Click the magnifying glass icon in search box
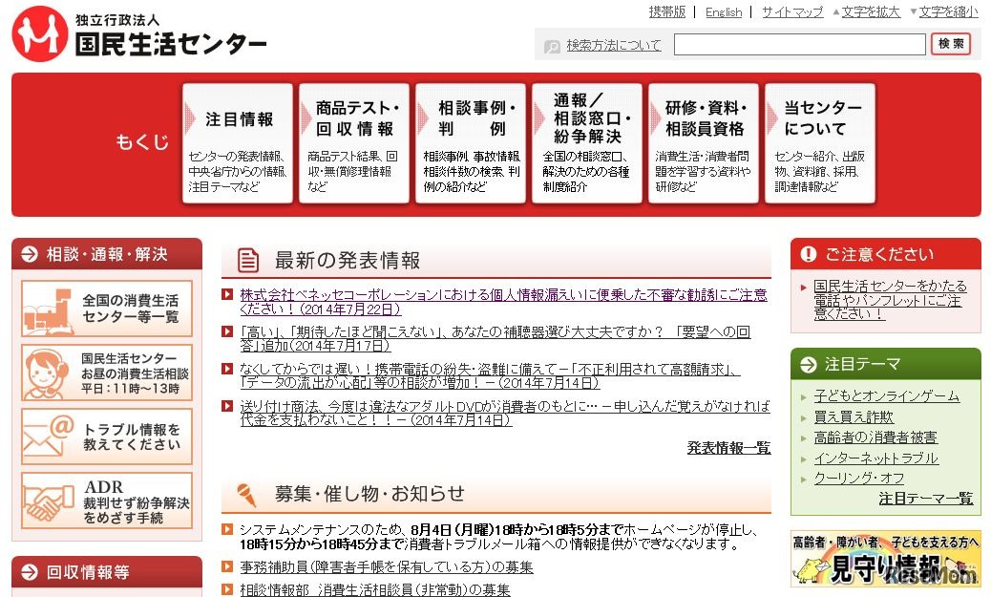The image size is (991, 597). [x=551, y=44]
